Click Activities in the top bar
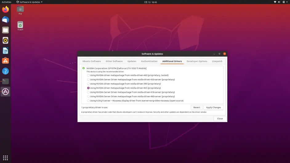The image size is (290, 163). click(x=6, y=2)
